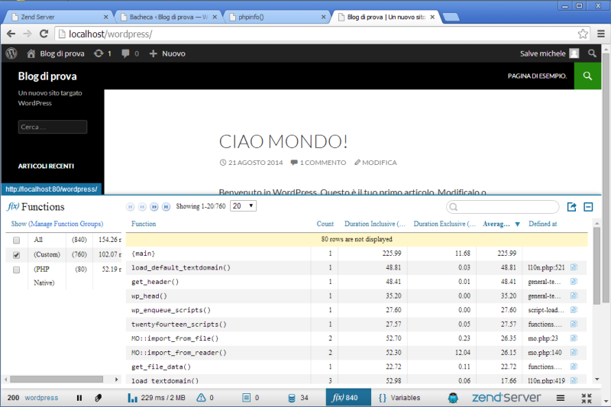Click the export/pop-out panel icon

[x=571, y=207]
